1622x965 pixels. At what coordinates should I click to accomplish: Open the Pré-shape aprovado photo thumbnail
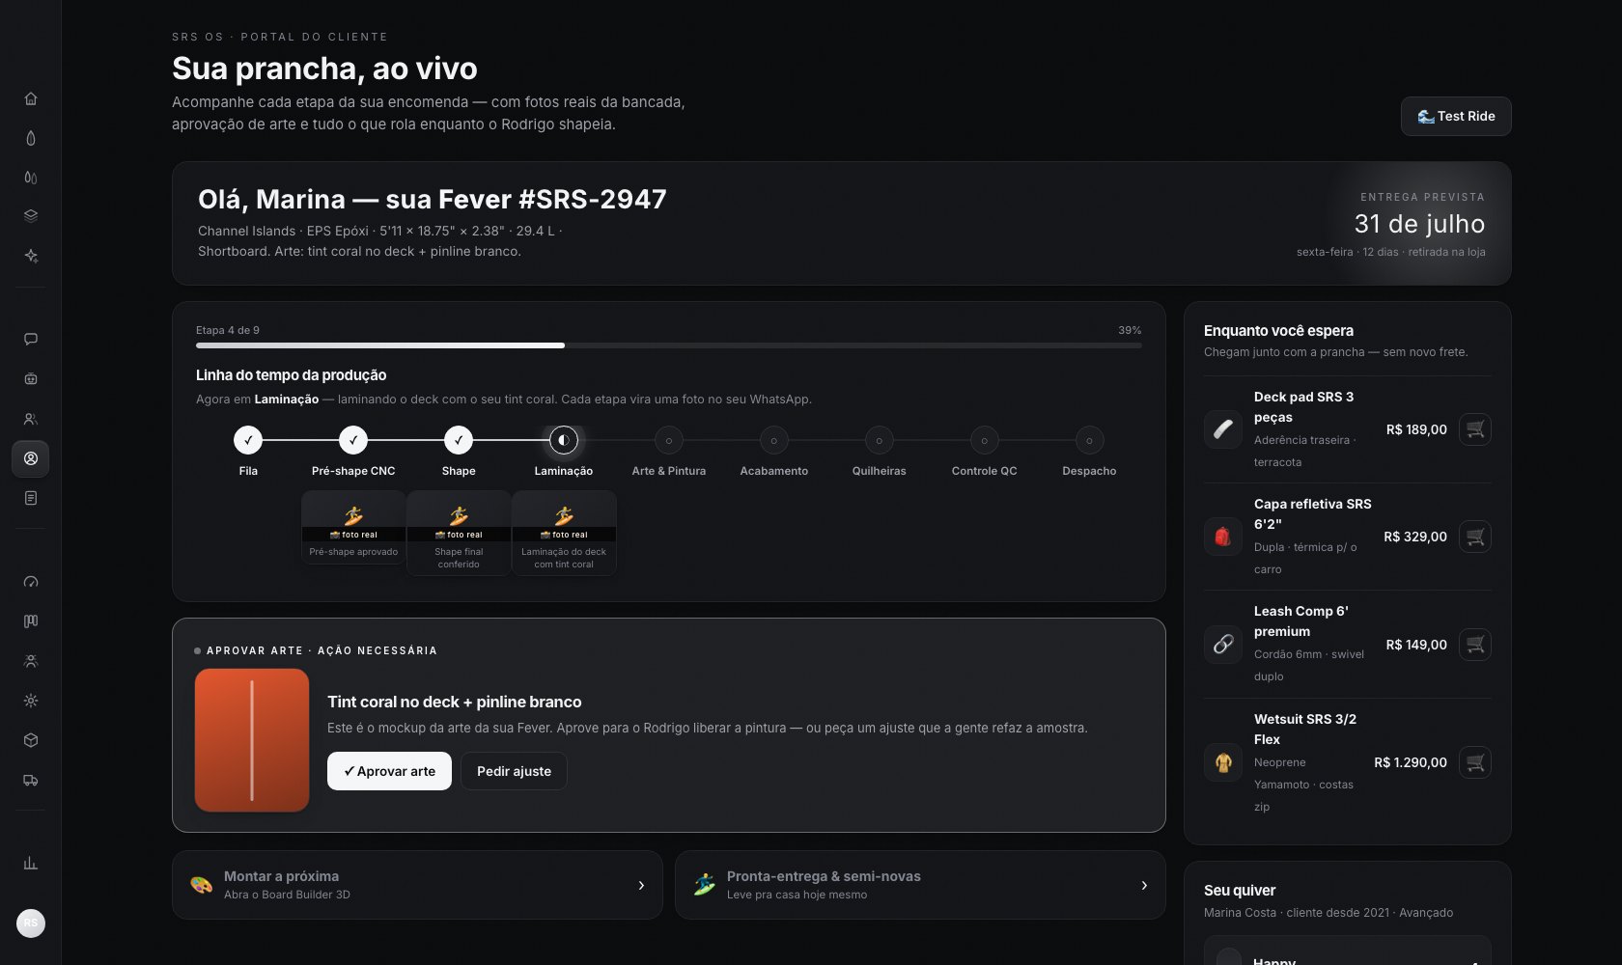(x=353, y=527)
